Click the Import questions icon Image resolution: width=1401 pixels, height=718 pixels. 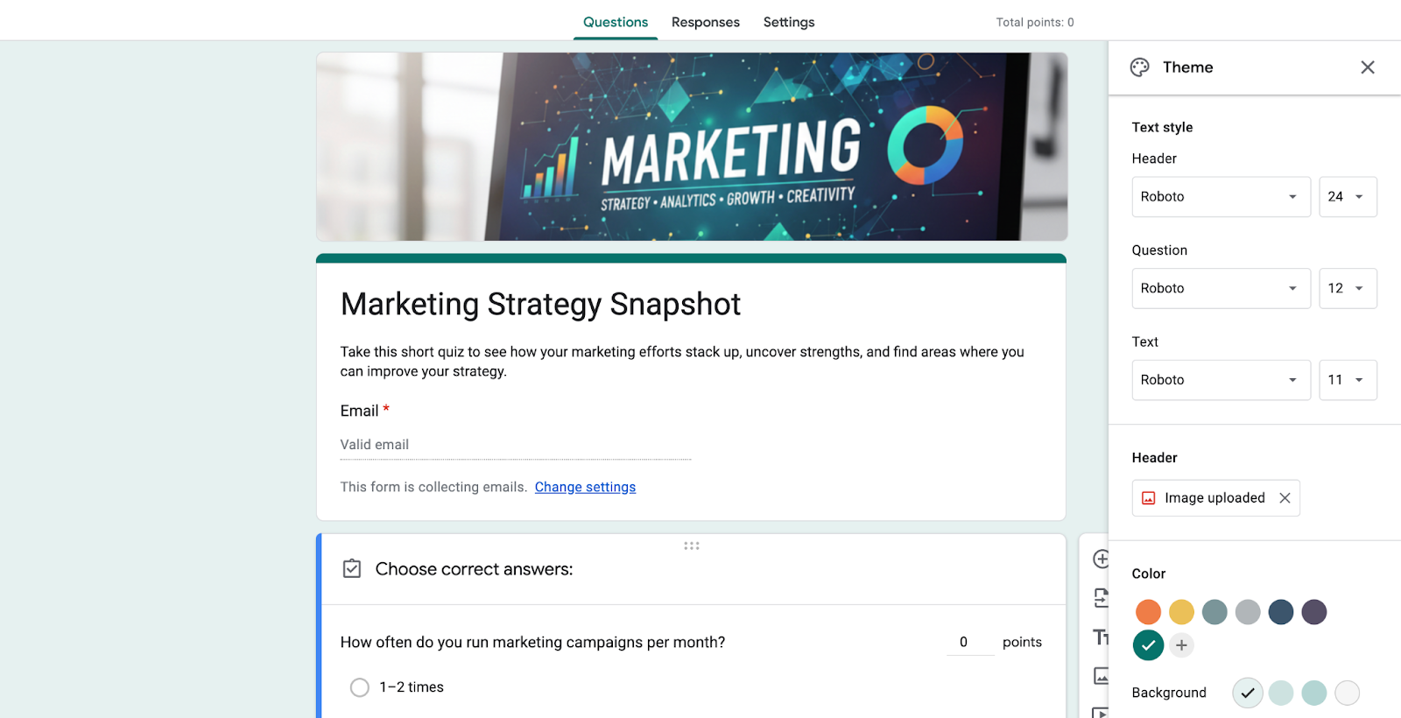point(1101,598)
